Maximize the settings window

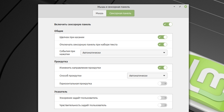coord(180,6)
